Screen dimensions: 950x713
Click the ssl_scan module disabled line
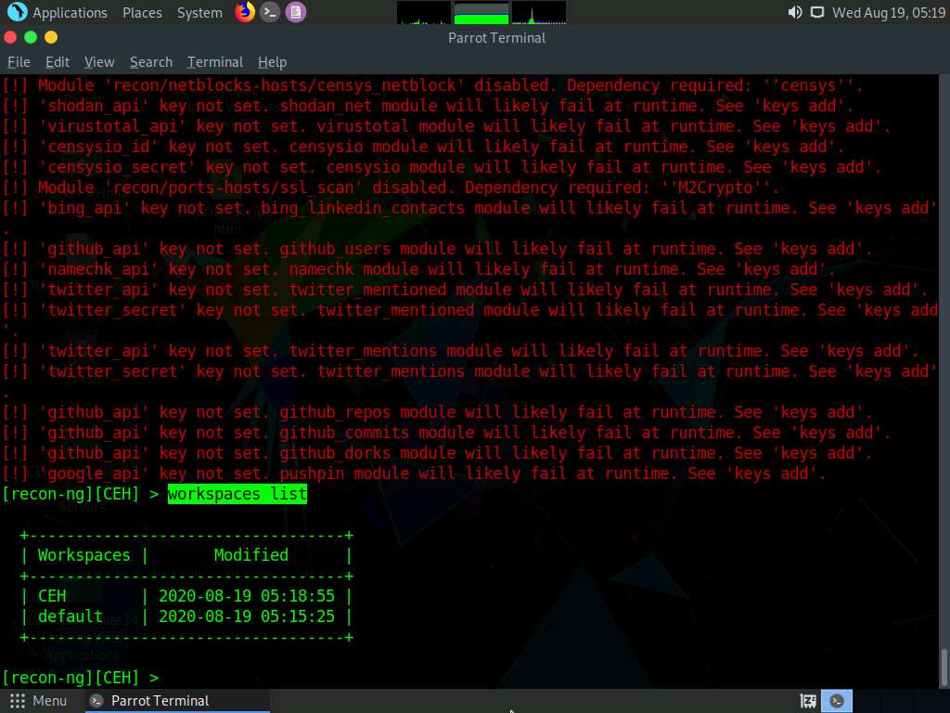tap(391, 188)
